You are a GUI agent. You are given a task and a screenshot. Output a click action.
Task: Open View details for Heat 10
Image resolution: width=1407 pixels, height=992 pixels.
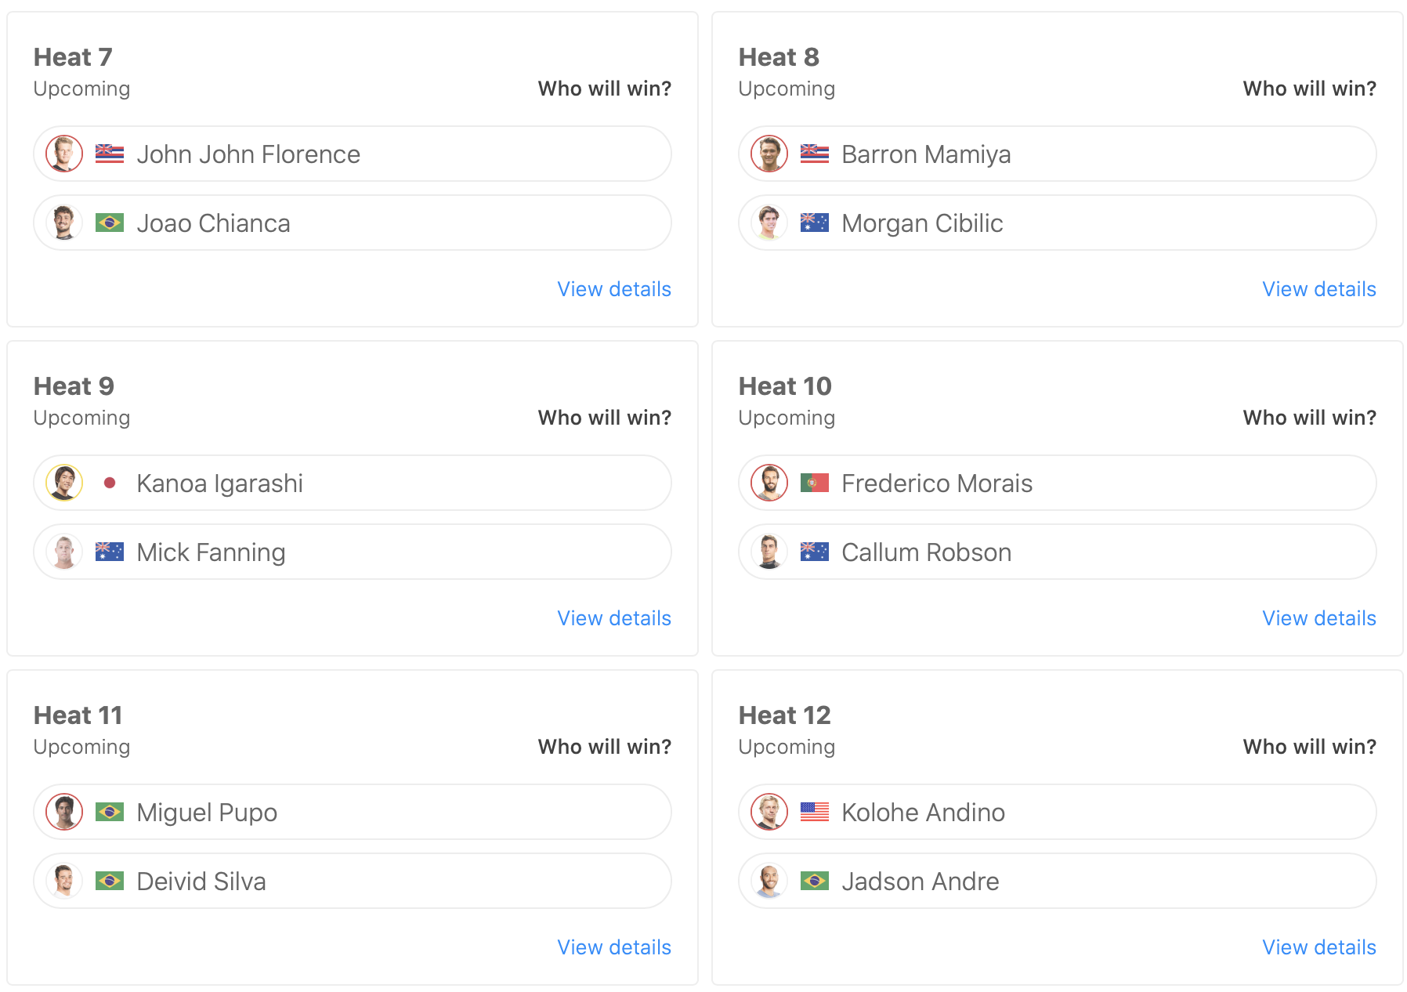pyautogui.click(x=1319, y=618)
